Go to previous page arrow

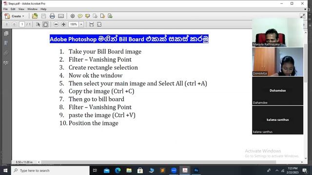[x=6, y=24]
